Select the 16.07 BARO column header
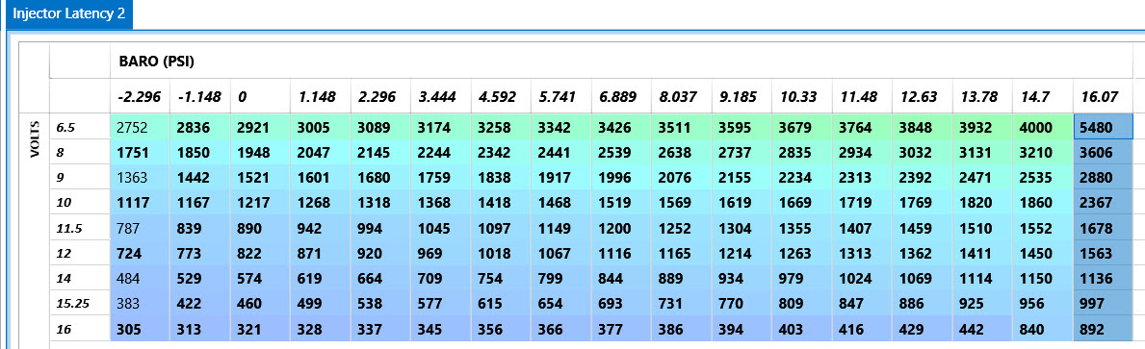This screenshot has width=1145, height=349. (1103, 96)
